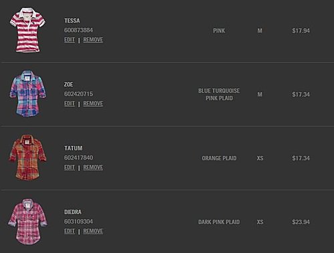Viewport: 334px width, 253px height.
Task: Click the DIEDRA product name
Action: 73,212
